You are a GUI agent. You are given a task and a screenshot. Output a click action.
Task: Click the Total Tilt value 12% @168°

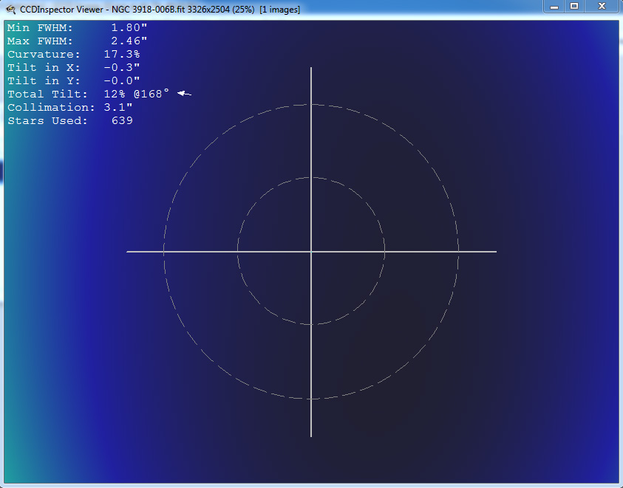click(x=136, y=94)
